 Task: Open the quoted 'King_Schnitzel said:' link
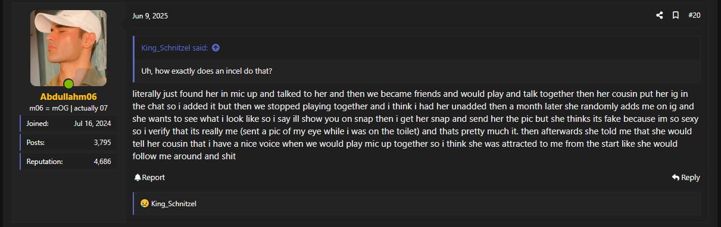174,48
